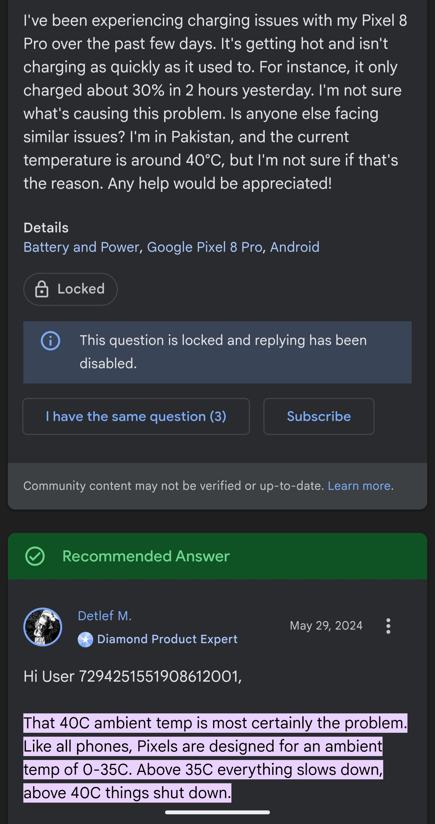Click the May 29, 2024 answer date

coord(326,626)
